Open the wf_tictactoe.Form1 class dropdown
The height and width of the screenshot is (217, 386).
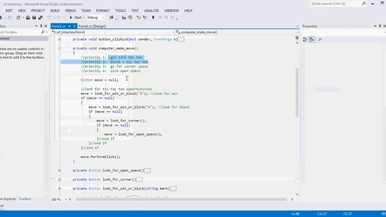(173, 32)
